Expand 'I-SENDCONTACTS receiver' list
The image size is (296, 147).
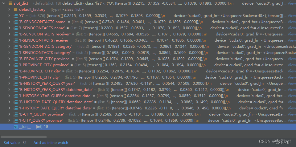10,40
